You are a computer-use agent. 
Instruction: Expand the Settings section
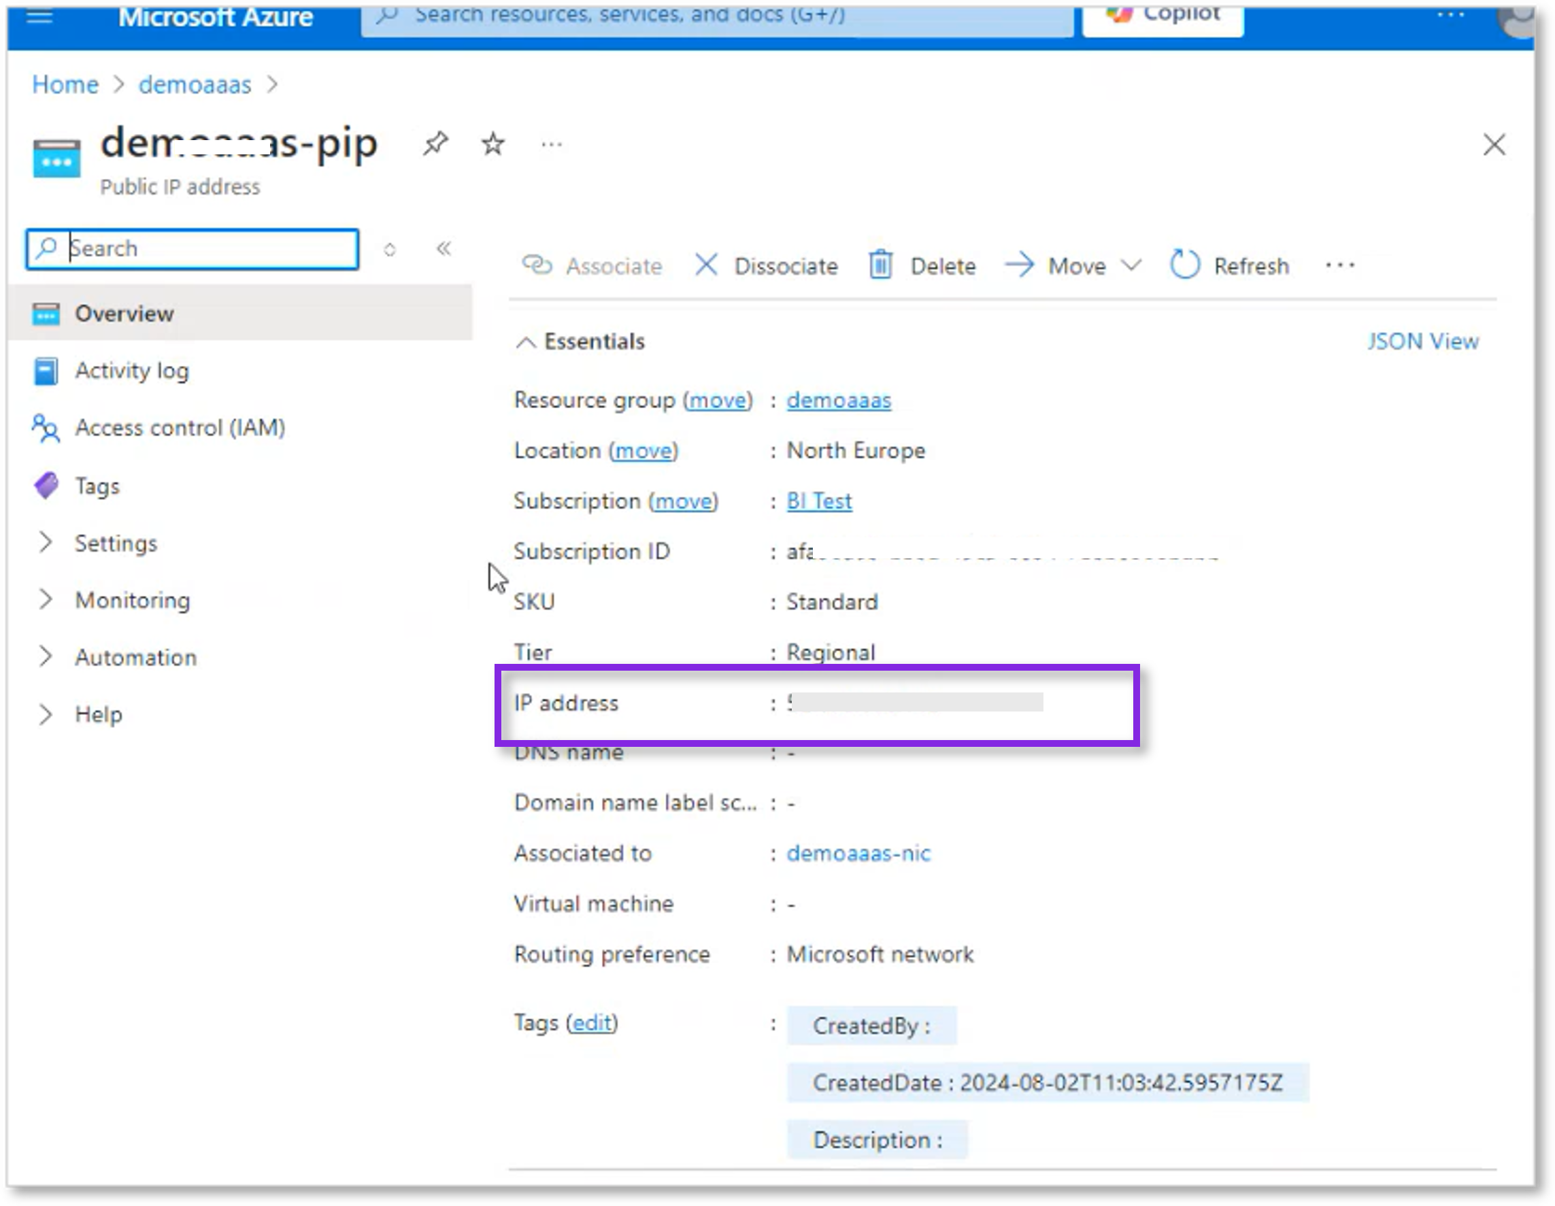click(x=116, y=543)
